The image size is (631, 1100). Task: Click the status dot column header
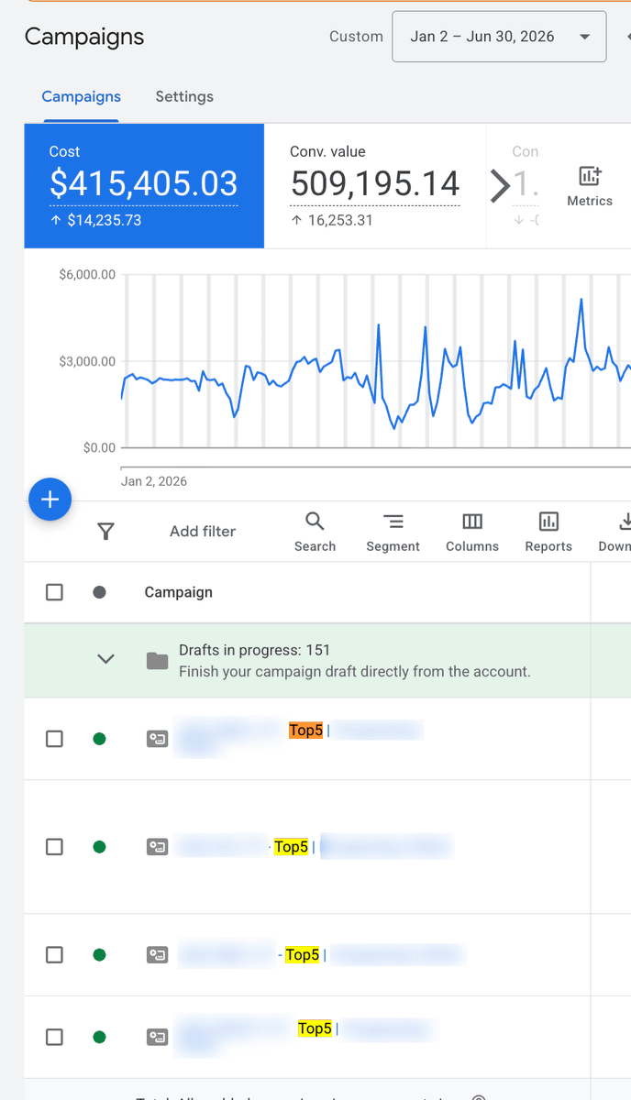(99, 592)
